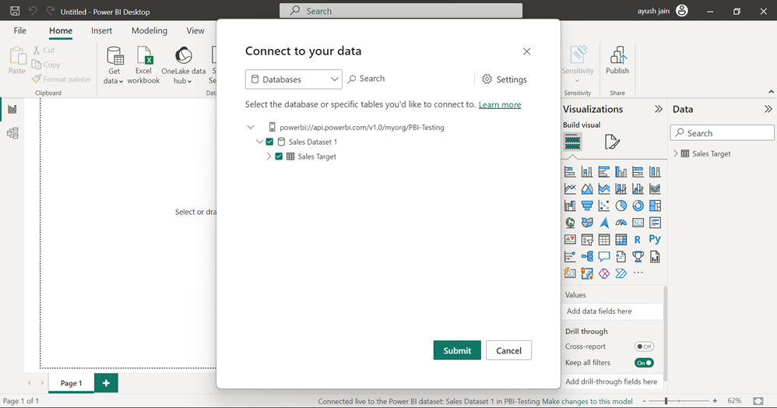Open Get more visuals ellipsis
This screenshot has height=408, width=777.
[x=638, y=273]
